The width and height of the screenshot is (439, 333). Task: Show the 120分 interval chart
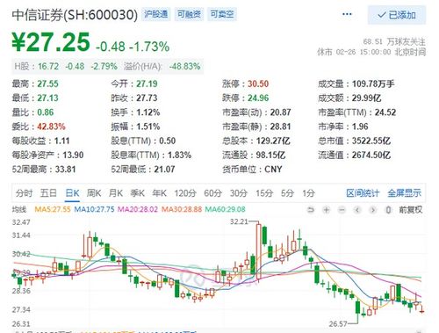185,193
